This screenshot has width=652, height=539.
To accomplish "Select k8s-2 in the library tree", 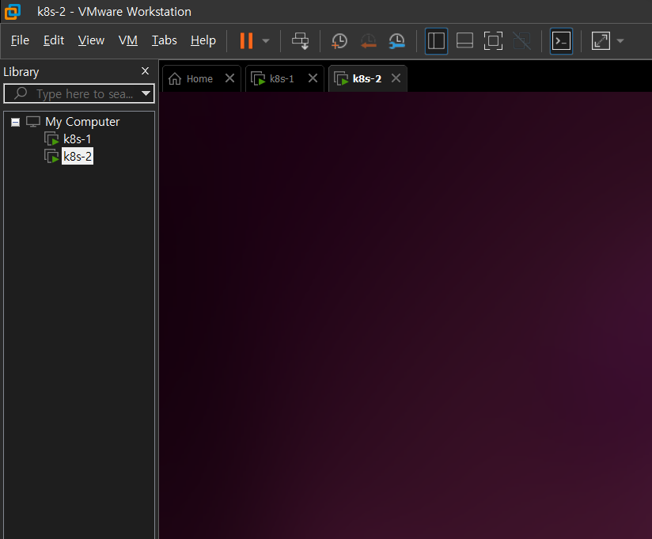I will point(78,157).
